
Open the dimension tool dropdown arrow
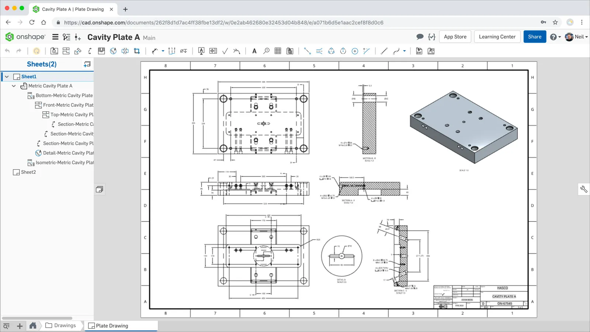[x=163, y=51]
